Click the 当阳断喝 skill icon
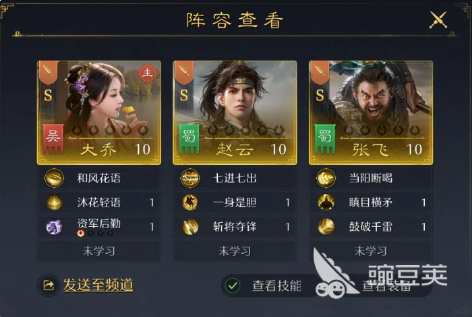 point(326,178)
